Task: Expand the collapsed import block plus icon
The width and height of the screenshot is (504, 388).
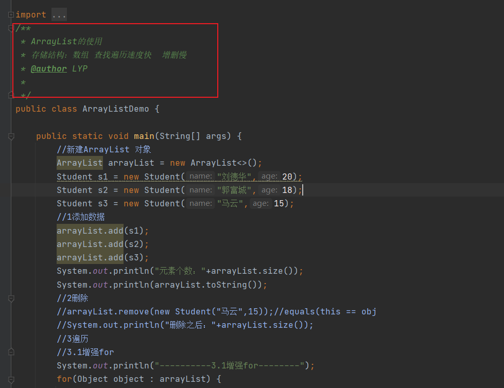Action: point(11,14)
